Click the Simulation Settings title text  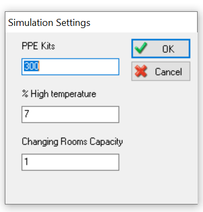49,23
